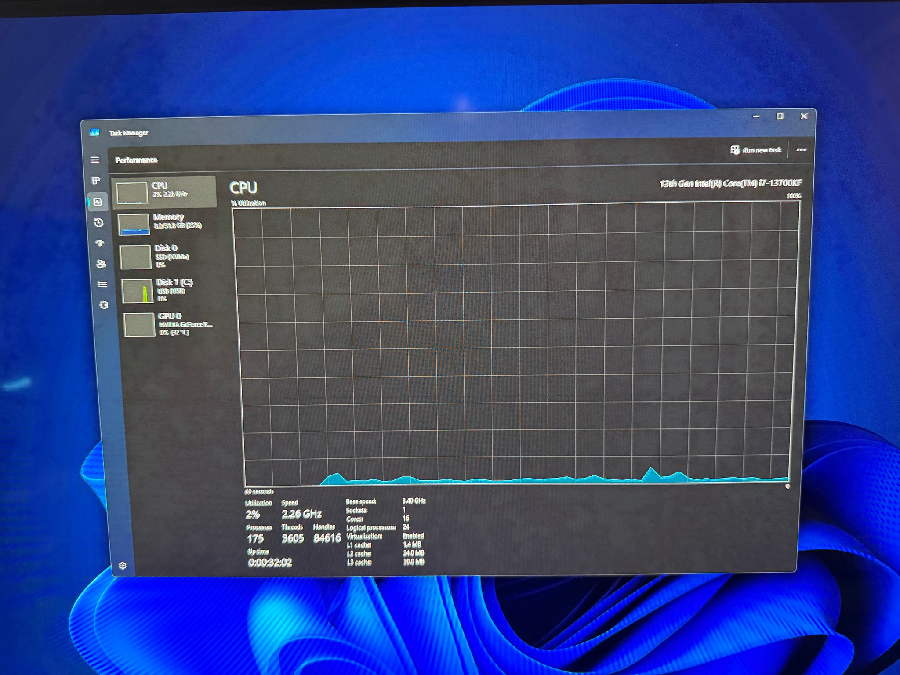Click the CPU utilization graph area
900x675 pixels.
pyautogui.click(x=515, y=345)
